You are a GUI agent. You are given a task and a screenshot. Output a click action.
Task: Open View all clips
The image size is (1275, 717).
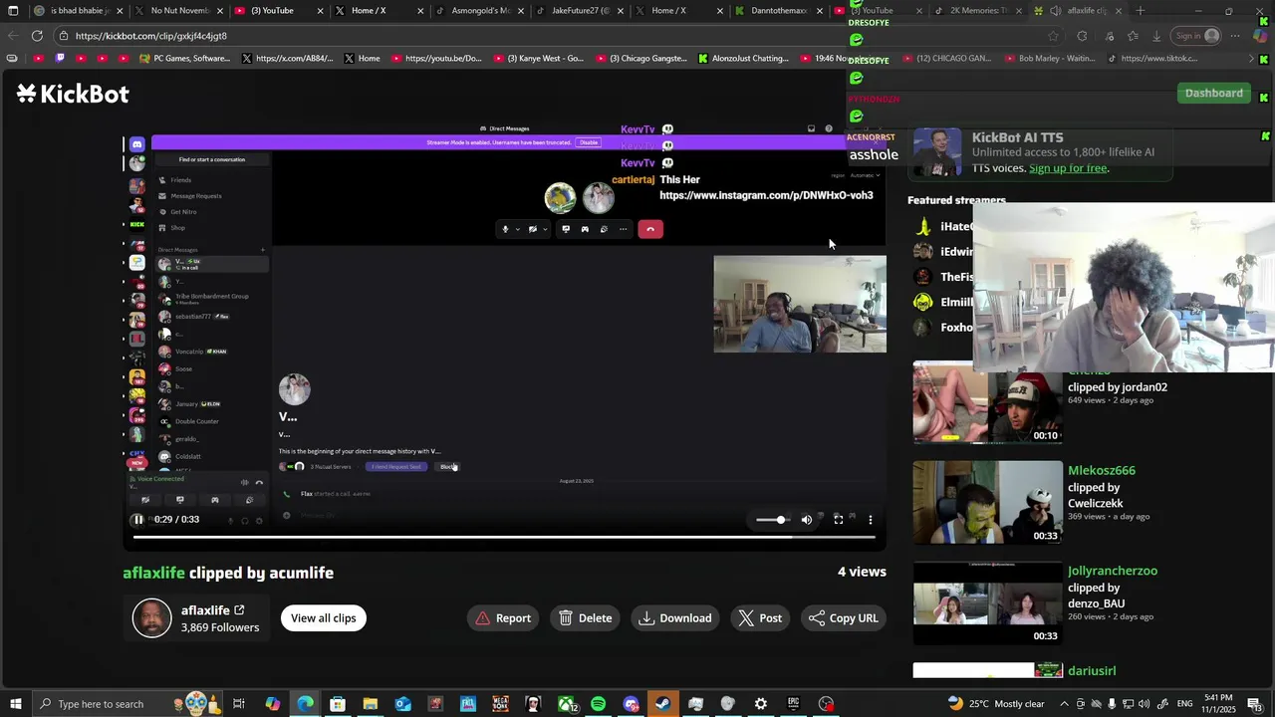point(323,617)
